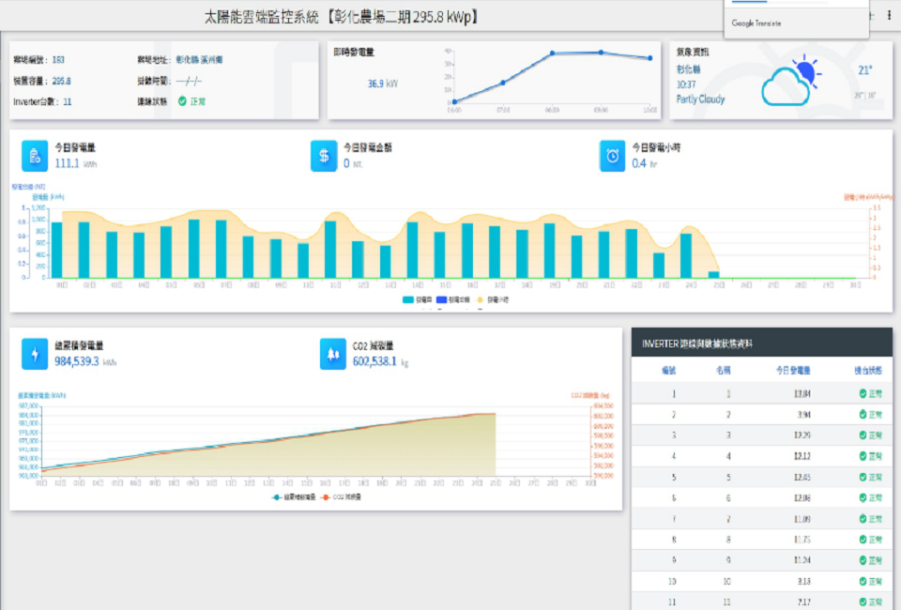Image resolution: width=901 pixels, height=610 pixels.
Task: Click the green connection status check icon
Action: click(x=182, y=101)
